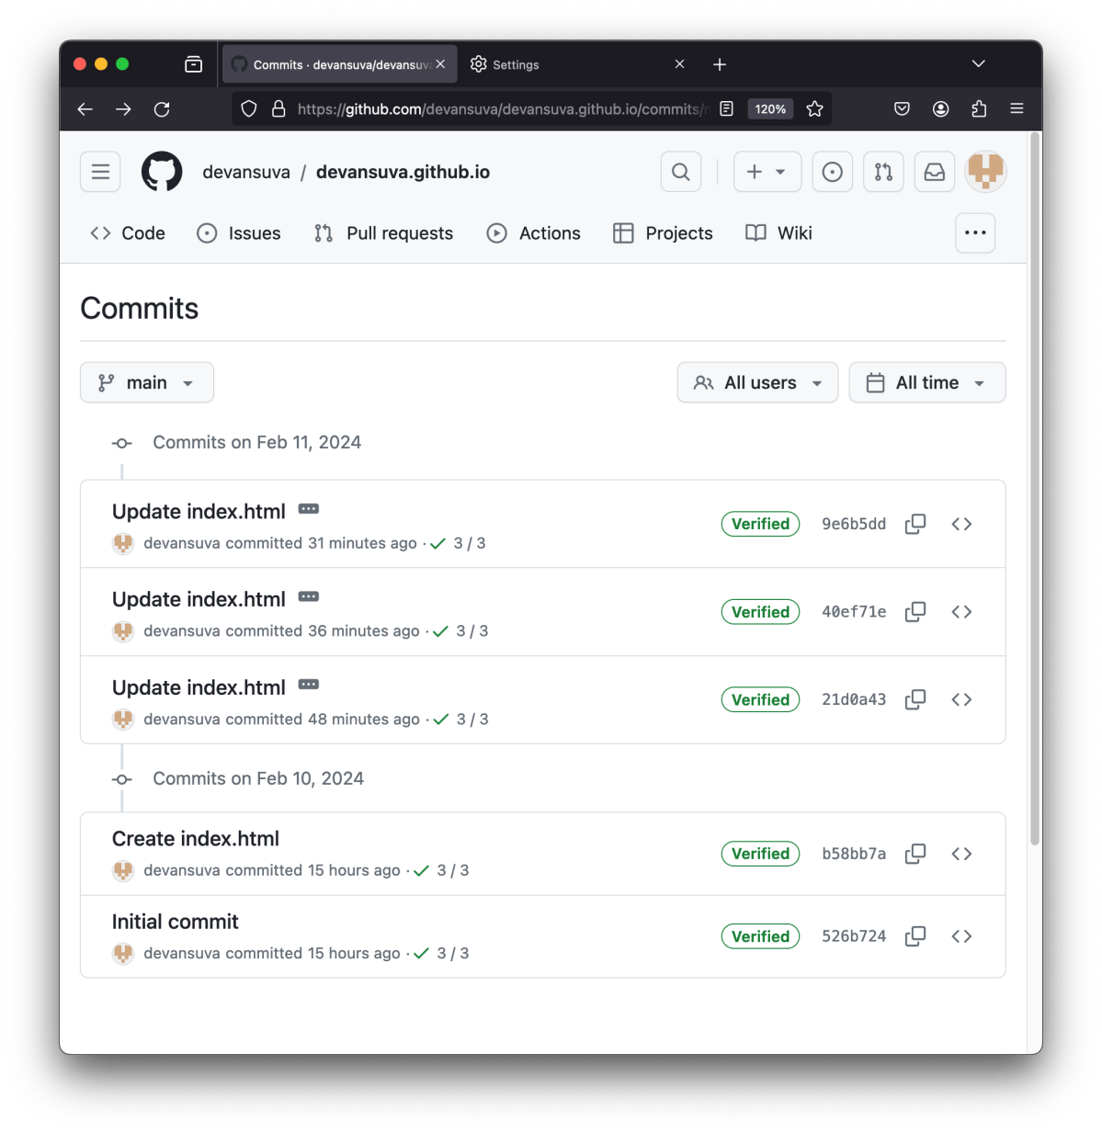The image size is (1102, 1133).
Task: Open the Firefox application menu
Action: [x=1017, y=109]
